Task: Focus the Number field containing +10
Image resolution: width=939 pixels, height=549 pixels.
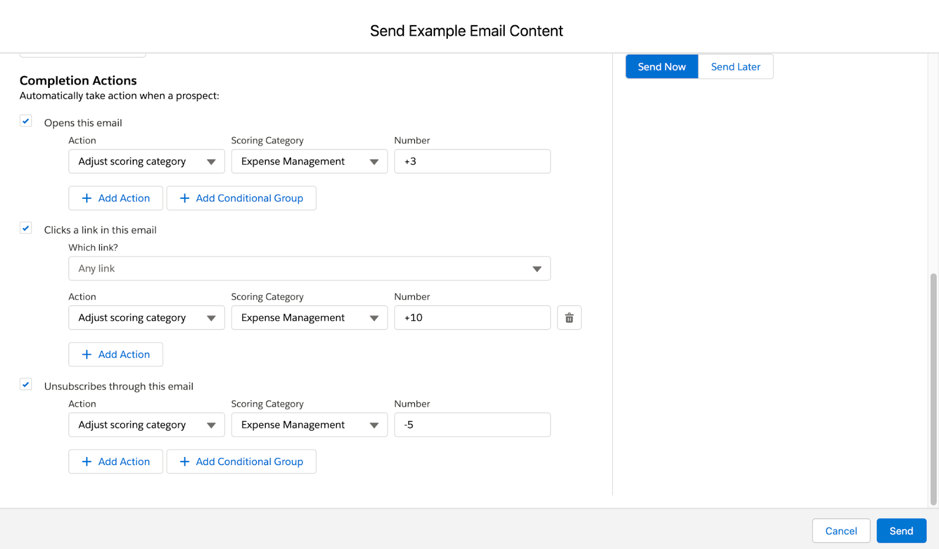Action: pyautogui.click(x=472, y=318)
